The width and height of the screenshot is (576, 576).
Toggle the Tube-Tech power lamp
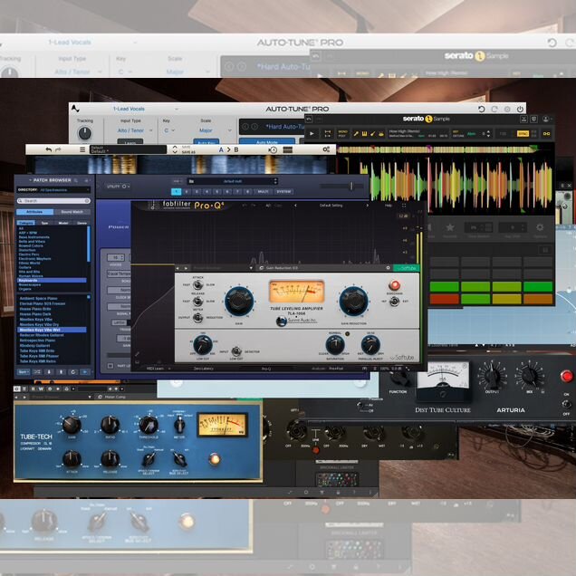point(215,459)
